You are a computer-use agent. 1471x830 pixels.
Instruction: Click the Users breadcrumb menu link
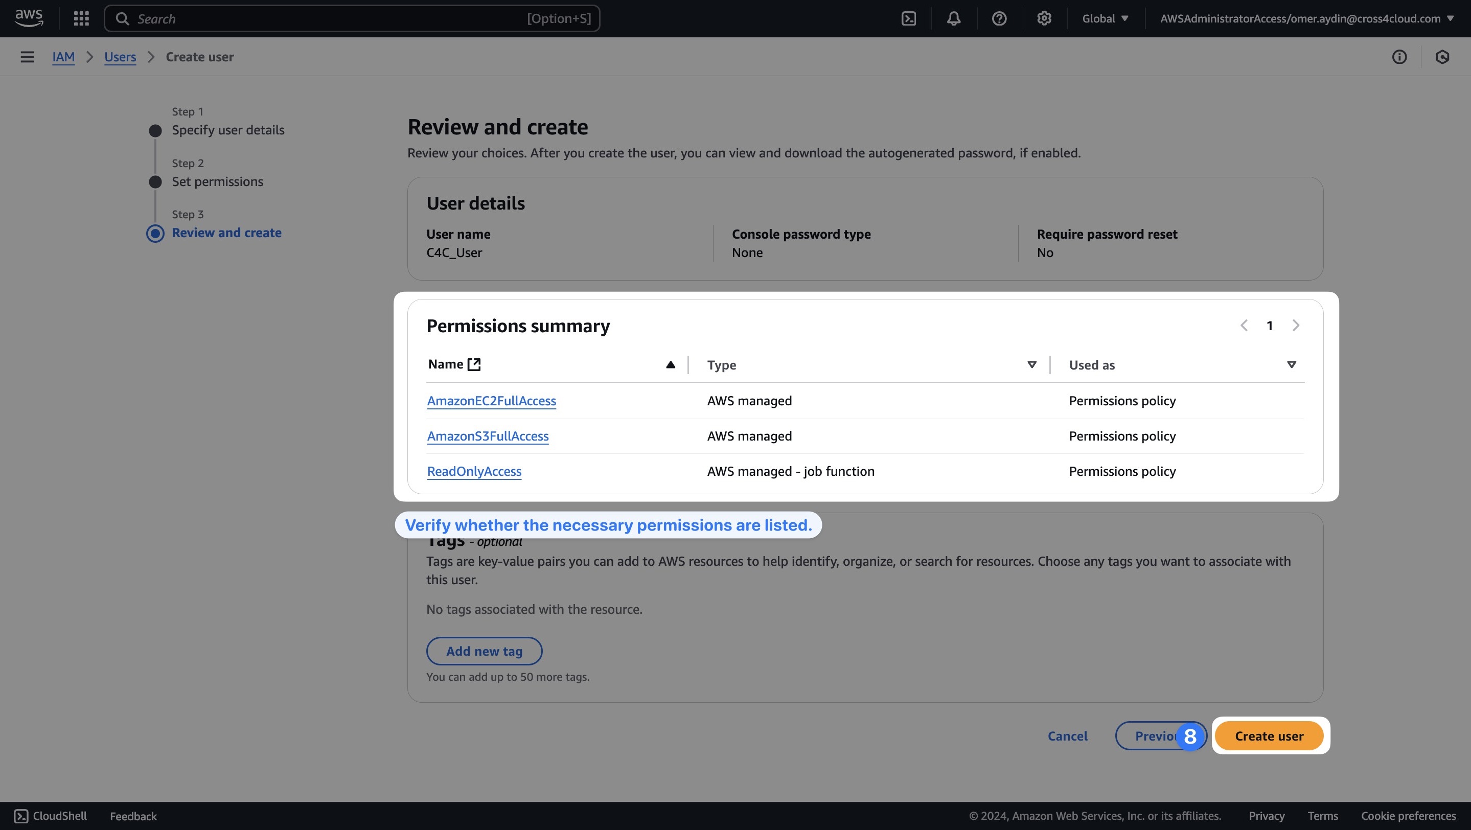tap(119, 57)
